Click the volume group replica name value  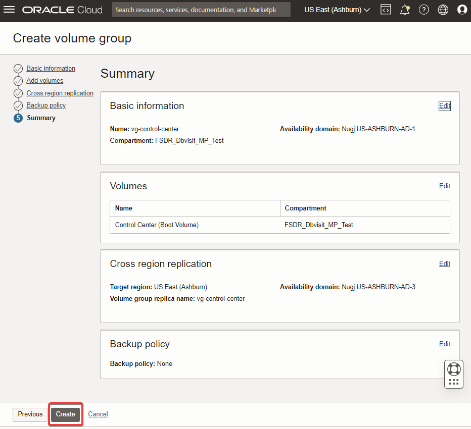pos(221,299)
